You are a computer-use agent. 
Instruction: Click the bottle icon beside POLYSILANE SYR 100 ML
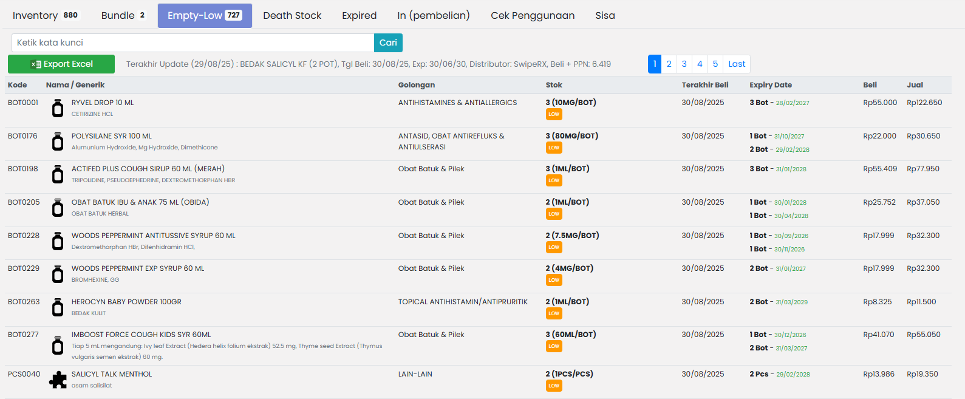tap(58, 142)
